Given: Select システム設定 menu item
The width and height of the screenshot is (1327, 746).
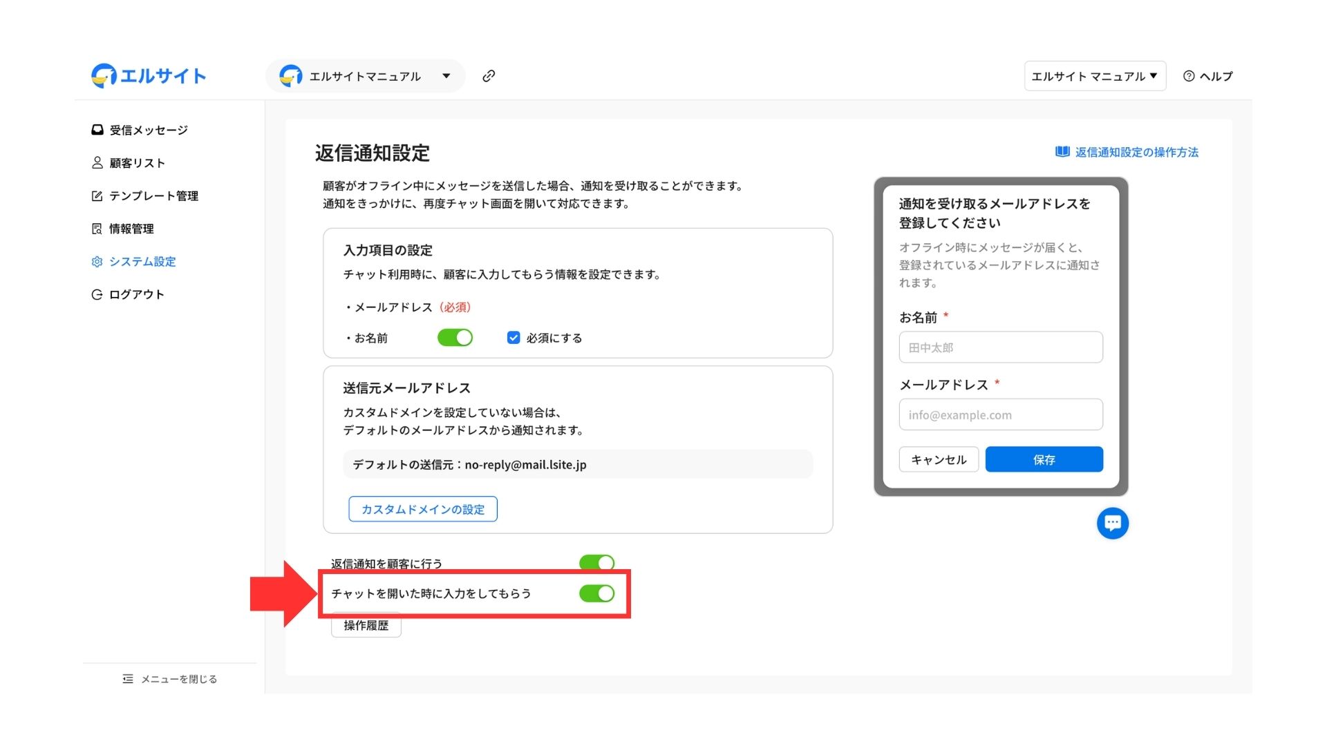Looking at the screenshot, I should [142, 262].
